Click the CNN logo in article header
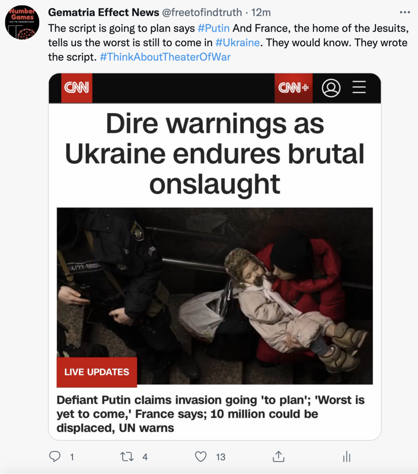418x474 pixels. (77, 88)
